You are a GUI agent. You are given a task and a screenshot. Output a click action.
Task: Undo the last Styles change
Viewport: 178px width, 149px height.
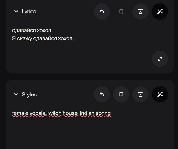point(102,94)
